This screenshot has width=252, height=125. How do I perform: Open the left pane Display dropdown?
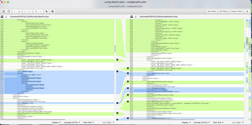tap(56, 122)
